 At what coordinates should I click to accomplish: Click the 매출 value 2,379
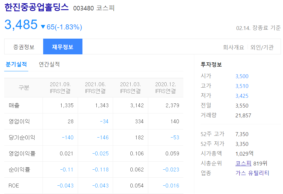coord(172,105)
